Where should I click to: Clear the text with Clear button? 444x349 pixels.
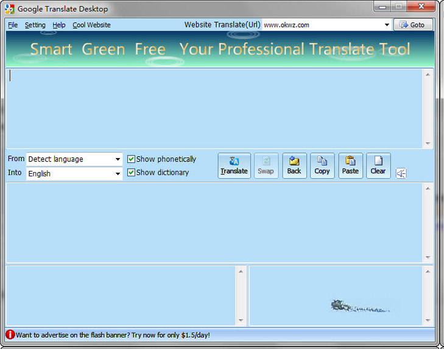tap(378, 166)
